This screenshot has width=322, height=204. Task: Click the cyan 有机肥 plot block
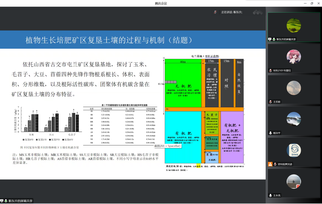coord(183,137)
